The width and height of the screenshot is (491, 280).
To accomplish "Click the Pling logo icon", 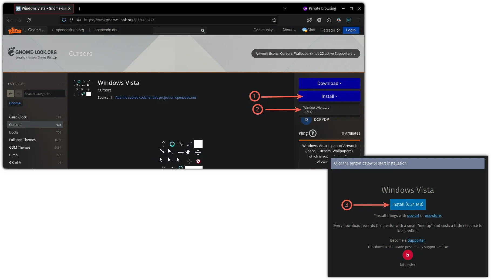I will pos(15,30).
